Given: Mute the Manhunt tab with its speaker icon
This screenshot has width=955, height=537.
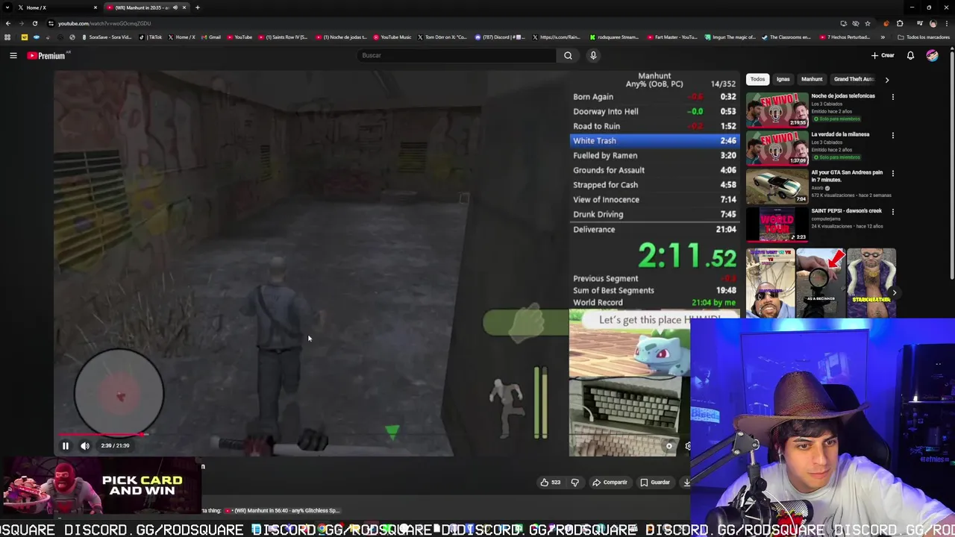Looking at the screenshot, I should click(175, 7).
